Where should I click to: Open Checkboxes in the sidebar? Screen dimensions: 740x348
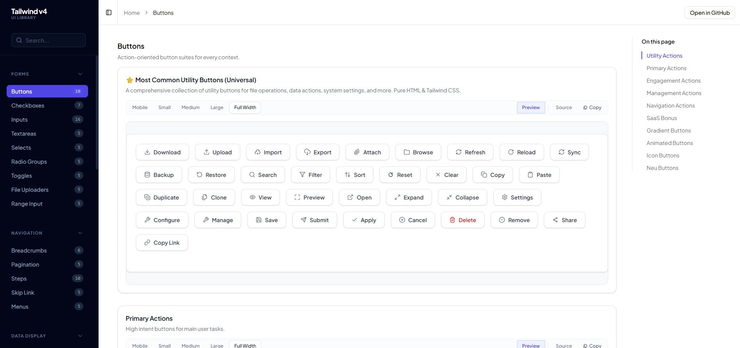click(47, 105)
